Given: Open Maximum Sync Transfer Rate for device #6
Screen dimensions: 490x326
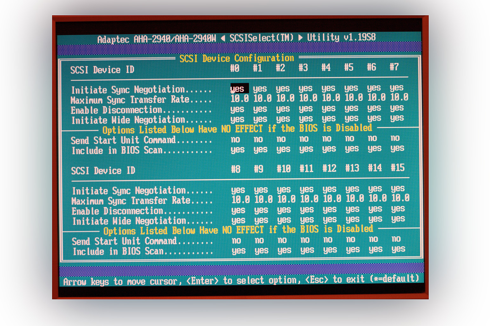Looking at the screenshot, I should [x=376, y=97].
